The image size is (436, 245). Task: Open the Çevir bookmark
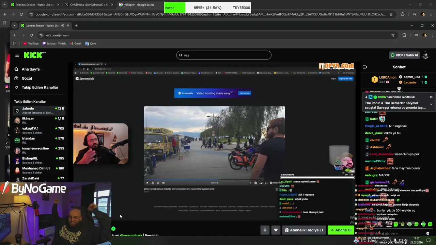(x=91, y=44)
